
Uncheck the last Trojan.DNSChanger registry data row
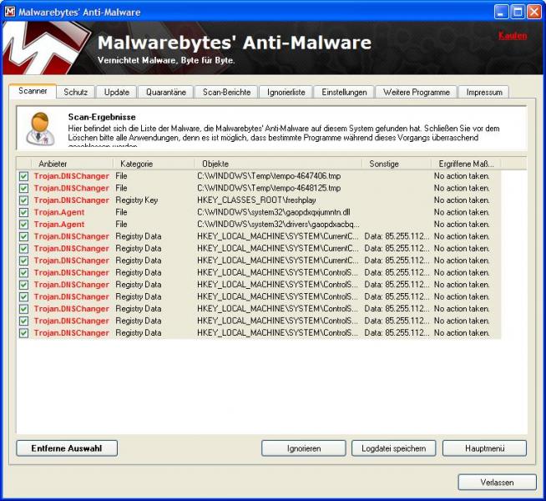pos(23,333)
